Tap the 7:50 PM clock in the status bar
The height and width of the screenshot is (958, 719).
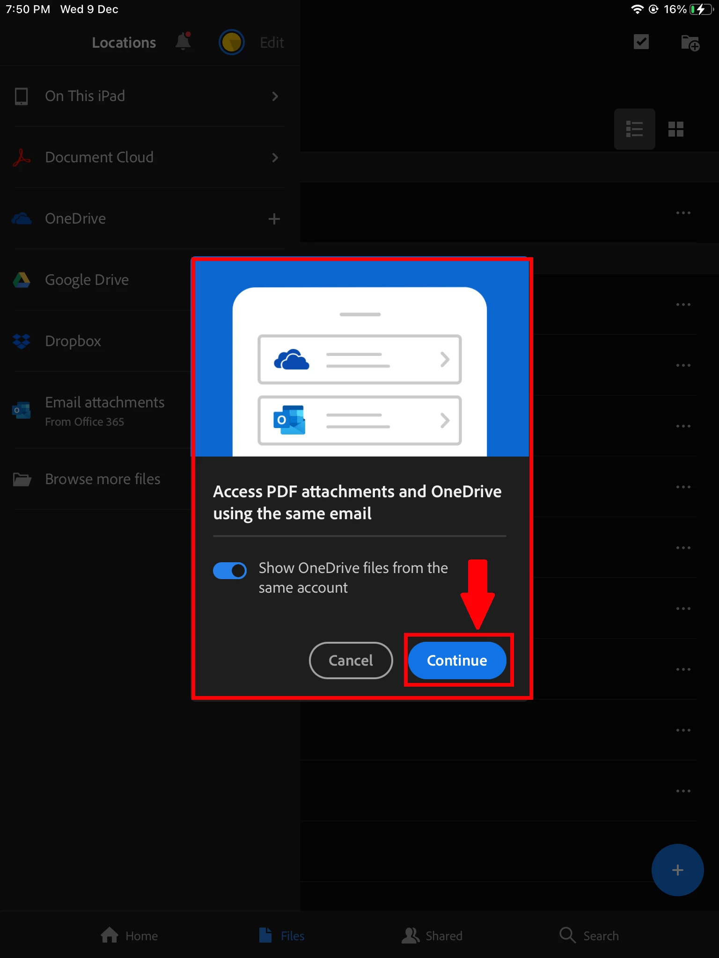pos(28,9)
